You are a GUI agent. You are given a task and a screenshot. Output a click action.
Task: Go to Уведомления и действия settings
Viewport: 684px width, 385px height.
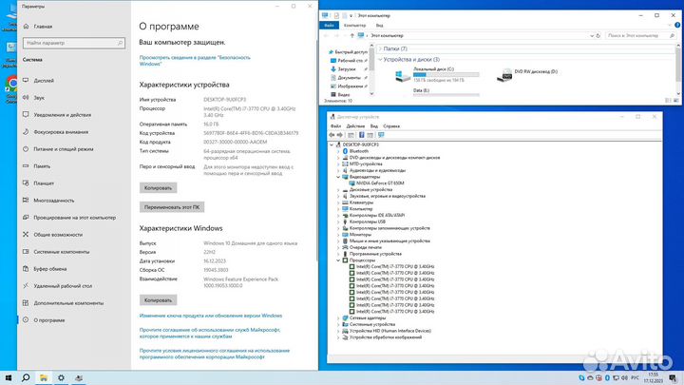pyautogui.click(x=63, y=115)
